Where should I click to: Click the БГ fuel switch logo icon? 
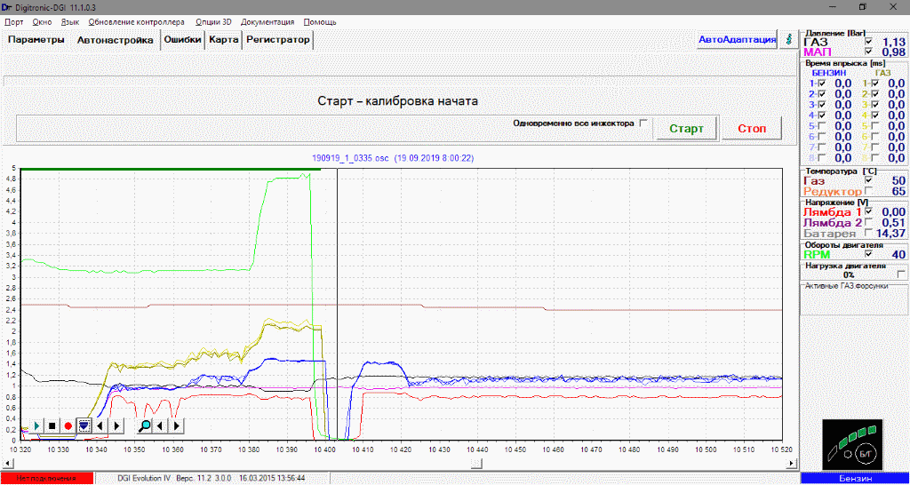coord(851,441)
